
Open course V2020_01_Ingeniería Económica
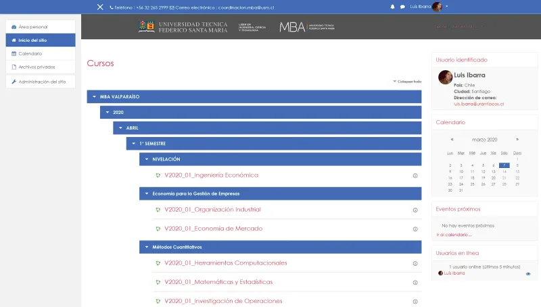(x=211, y=175)
